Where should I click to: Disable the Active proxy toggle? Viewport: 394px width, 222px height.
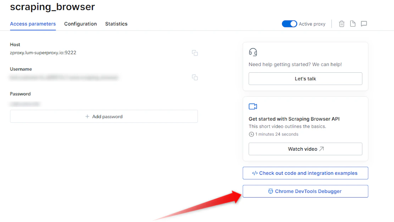(289, 24)
